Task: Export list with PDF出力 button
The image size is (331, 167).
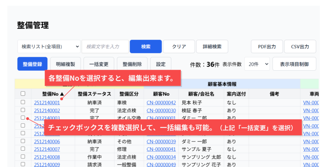Action: [x=267, y=47]
